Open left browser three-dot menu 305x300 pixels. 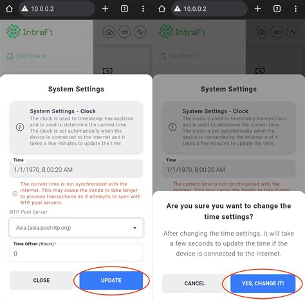pyautogui.click(x=143, y=9)
